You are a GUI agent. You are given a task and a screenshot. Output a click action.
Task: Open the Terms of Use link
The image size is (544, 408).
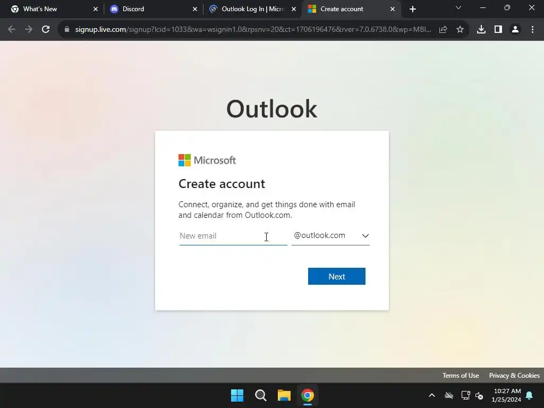coord(461,376)
